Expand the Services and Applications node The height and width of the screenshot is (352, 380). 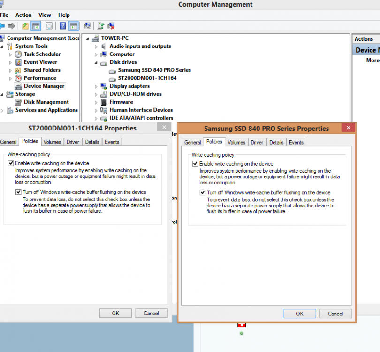click(x=2, y=111)
